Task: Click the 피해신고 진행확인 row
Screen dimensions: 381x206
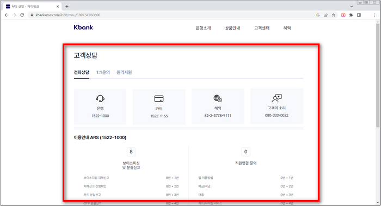Action: click(x=131, y=186)
